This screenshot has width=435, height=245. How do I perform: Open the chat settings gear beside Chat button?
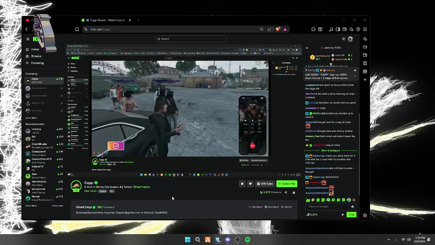pyautogui.click(x=343, y=215)
